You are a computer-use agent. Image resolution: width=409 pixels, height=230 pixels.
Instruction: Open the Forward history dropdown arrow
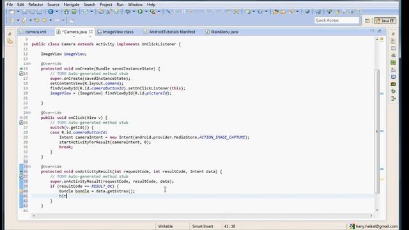tap(63, 20)
